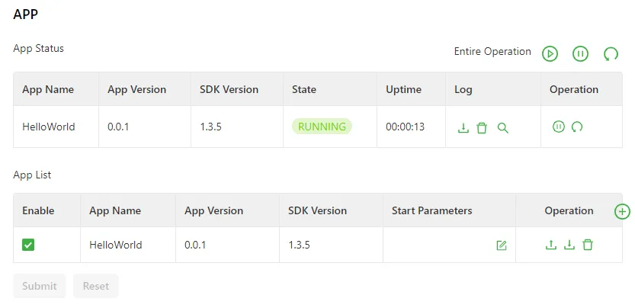The width and height of the screenshot is (635, 308).
Task: Click App Version 0.0.1 in App Status
Action: (118, 127)
